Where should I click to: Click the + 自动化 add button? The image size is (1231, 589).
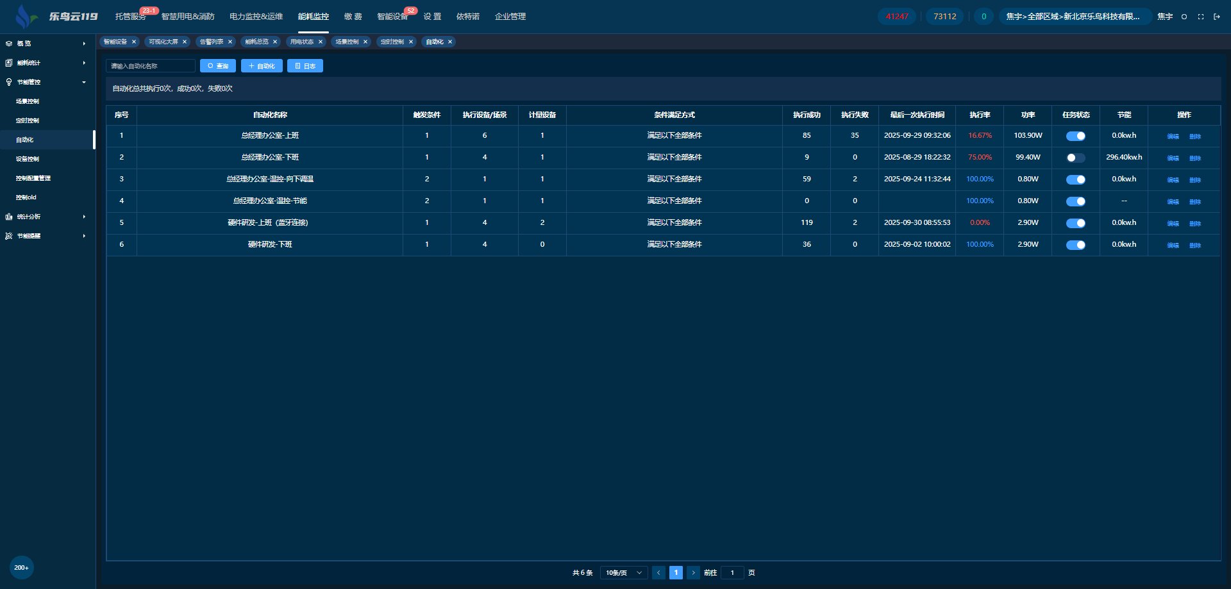[262, 66]
